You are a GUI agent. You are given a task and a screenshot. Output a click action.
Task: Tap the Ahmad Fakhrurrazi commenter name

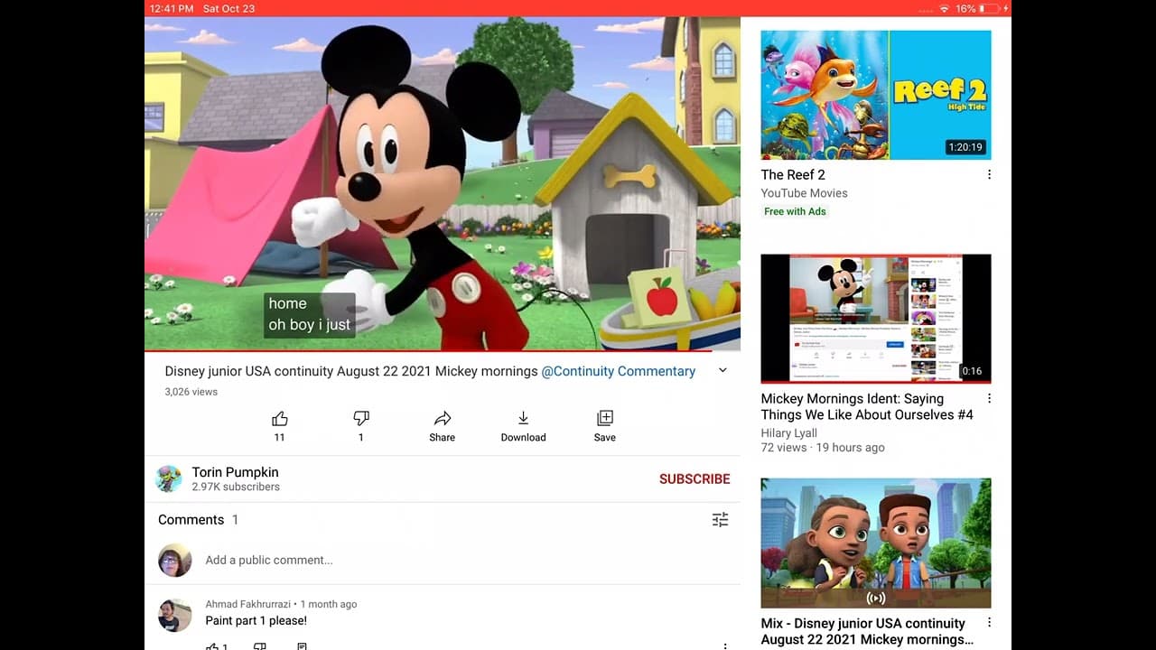[x=247, y=604]
